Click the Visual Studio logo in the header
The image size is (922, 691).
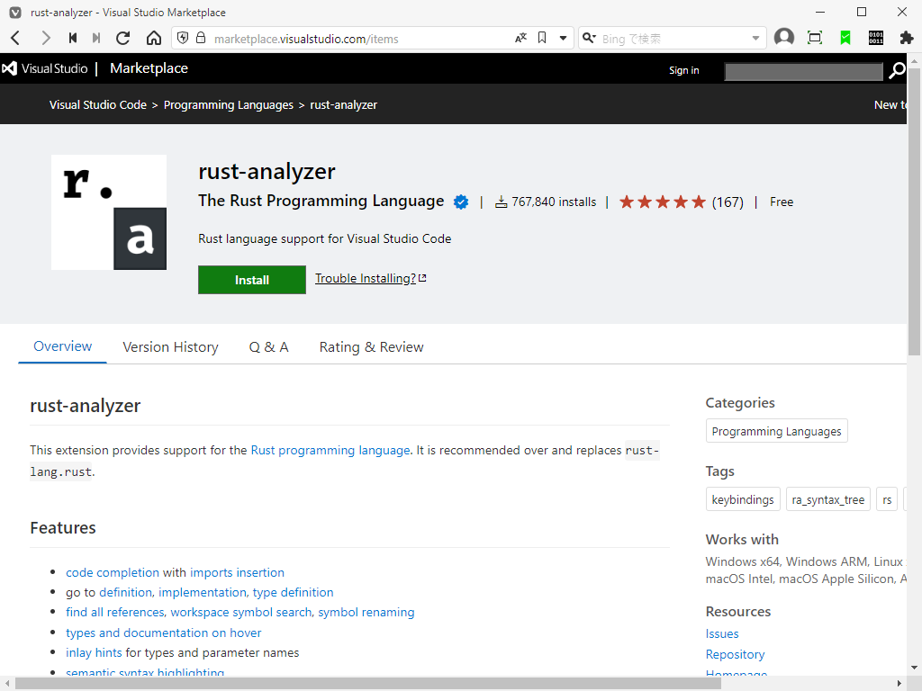(x=9, y=68)
